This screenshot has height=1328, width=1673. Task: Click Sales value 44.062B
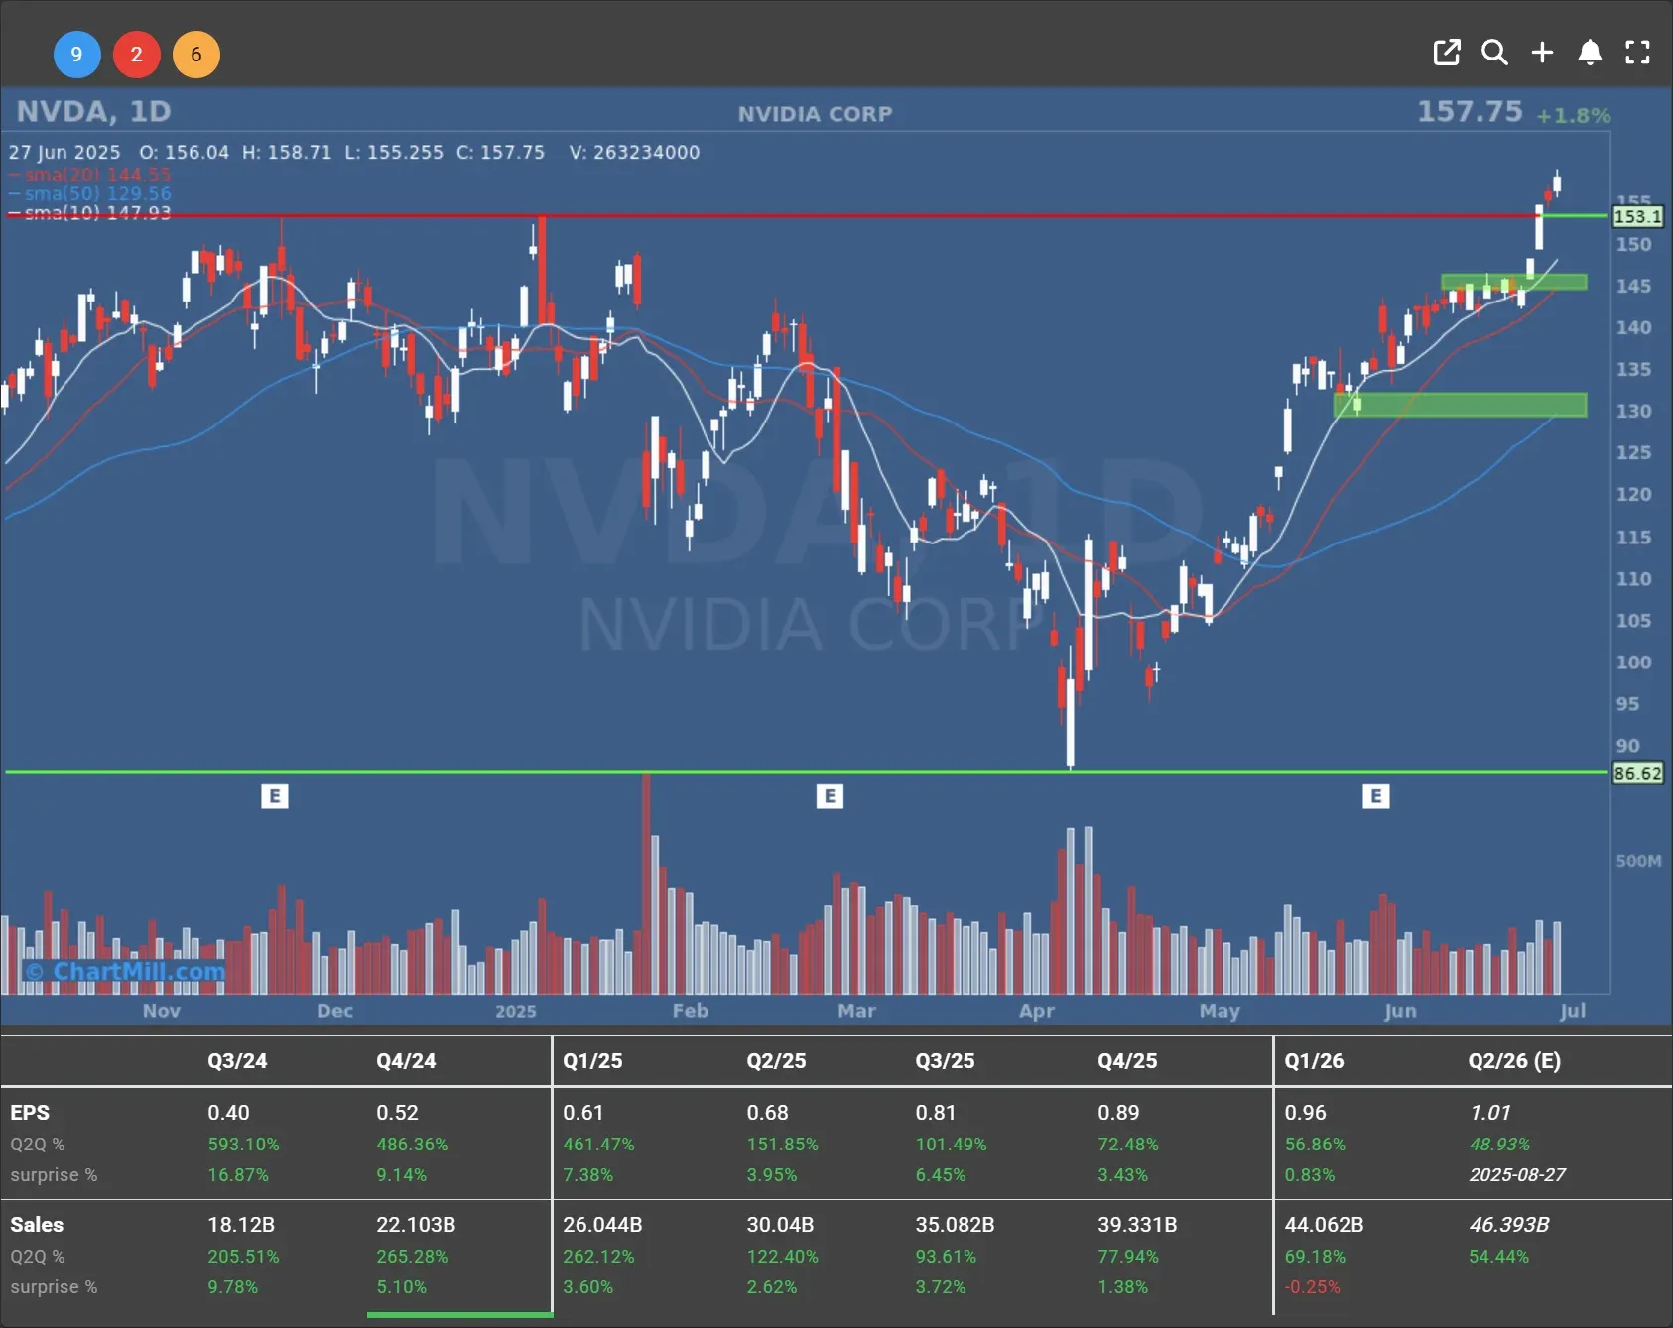tap(1324, 1225)
